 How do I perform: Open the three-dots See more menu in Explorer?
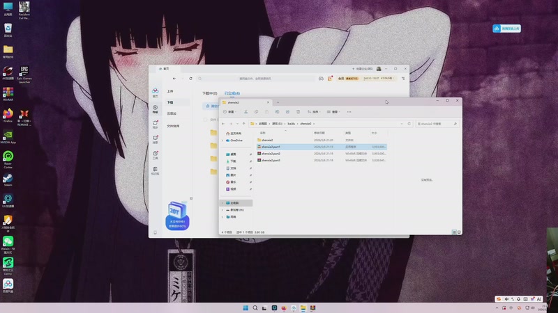pyautogui.click(x=349, y=112)
